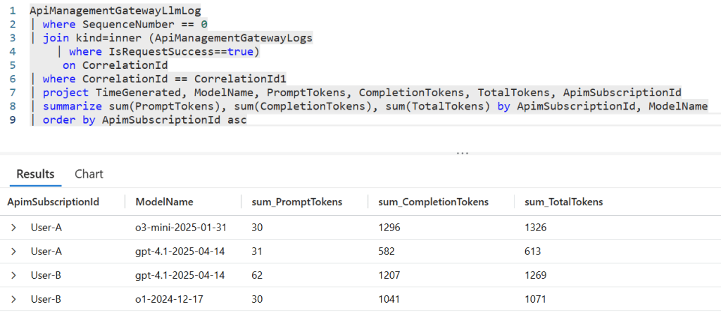
Task: Click the project keyword in line 7
Action: pyautogui.click(x=65, y=93)
